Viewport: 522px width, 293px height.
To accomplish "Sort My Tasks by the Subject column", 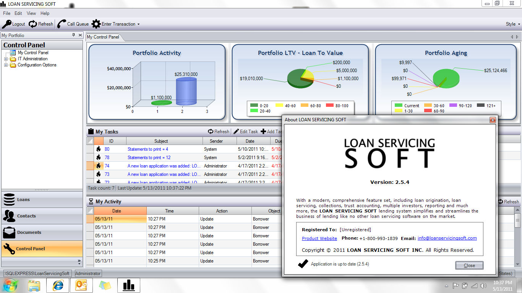I will click(165, 141).
